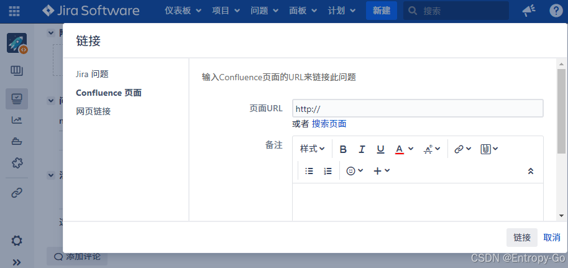Open the emoji smiley dropdown
Viewport: 568px width, 268px height.
pos(355,171)
